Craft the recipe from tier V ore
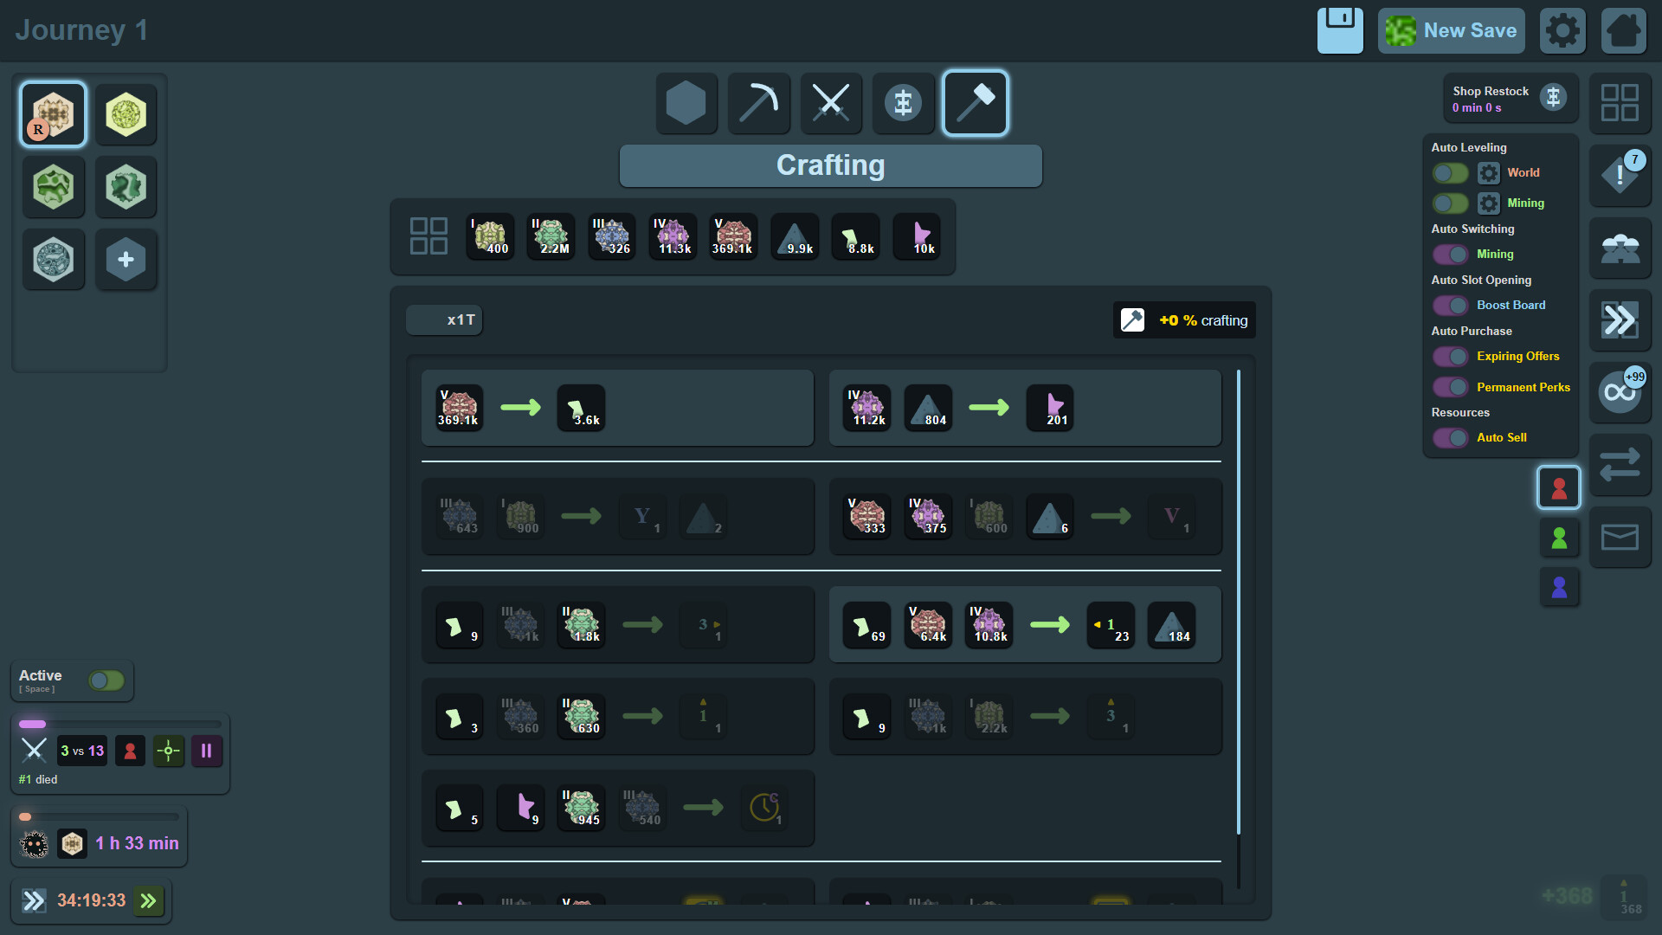Viewport: 1662px width, 935px height. click(x=617, y=408)
